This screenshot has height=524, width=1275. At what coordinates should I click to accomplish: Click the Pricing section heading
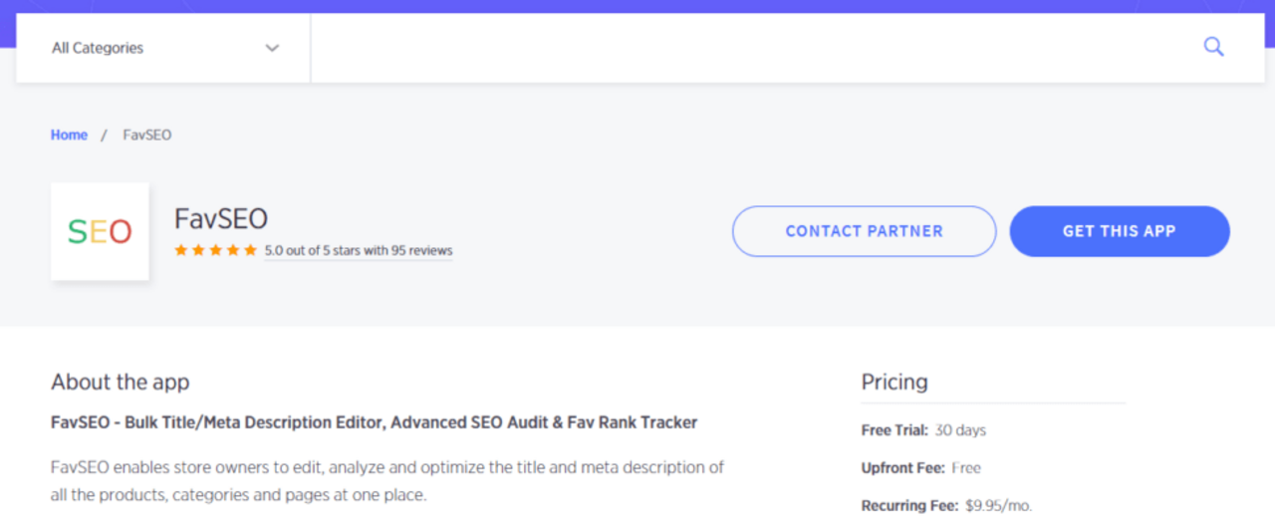click(894, 382)
